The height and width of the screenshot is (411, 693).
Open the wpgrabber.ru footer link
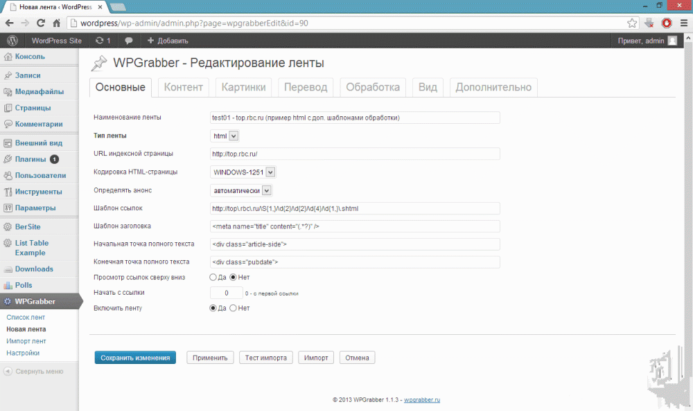[x=422, y=400]
